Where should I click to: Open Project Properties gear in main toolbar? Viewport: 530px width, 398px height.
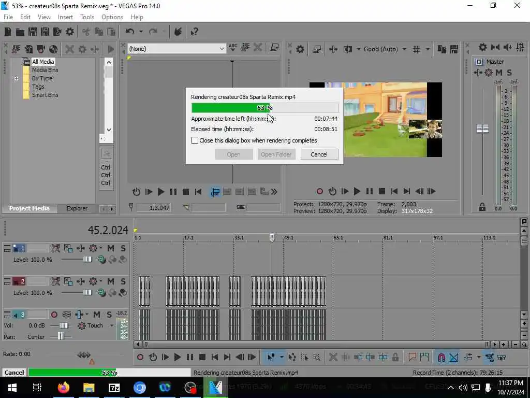[x=70, y=32]
